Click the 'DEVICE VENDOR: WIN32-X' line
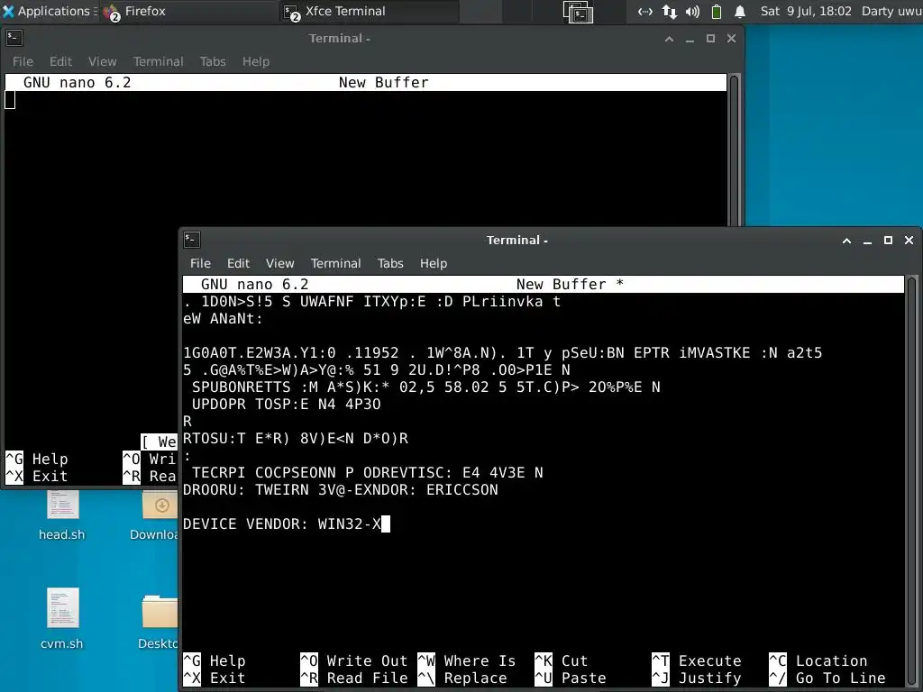Screen dimensions: 923x692 point(282,524)
